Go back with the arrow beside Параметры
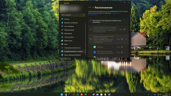This screenshot has width=171, height=96. pos(61,3)
